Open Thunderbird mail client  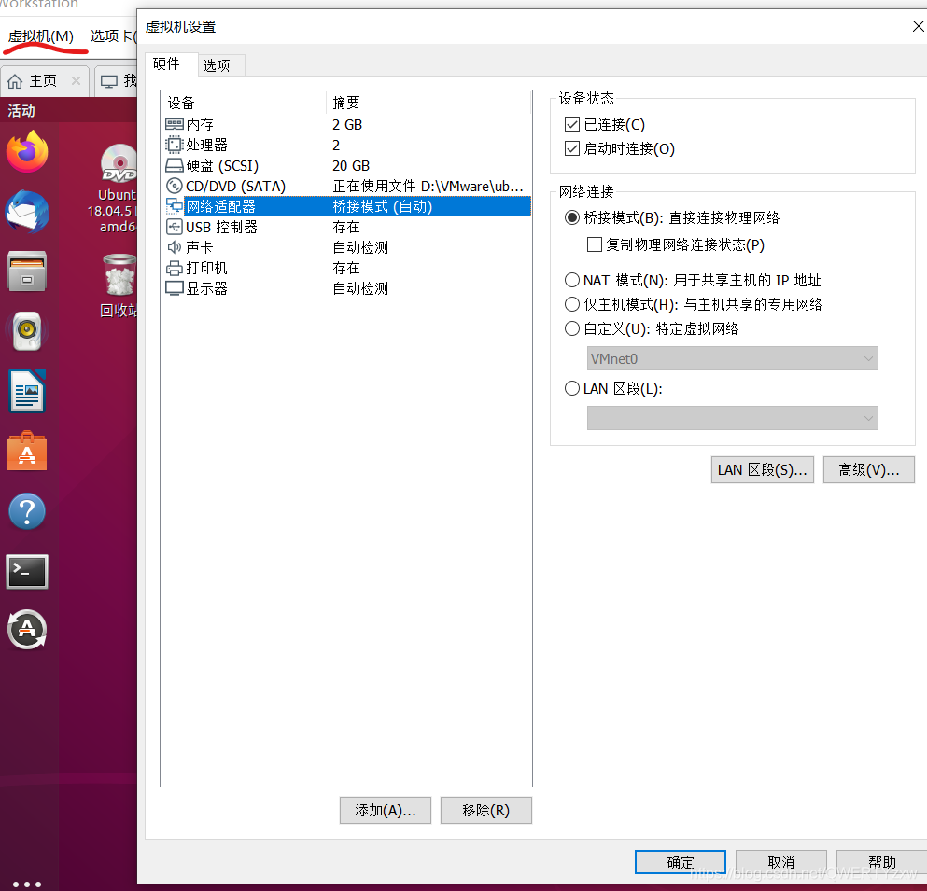pos(27,212)
